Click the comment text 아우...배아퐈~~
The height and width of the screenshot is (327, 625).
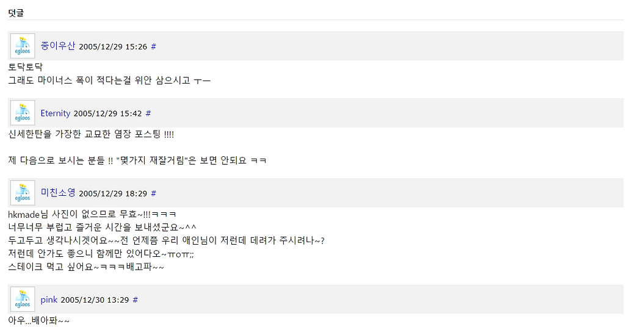pos(38,320)
